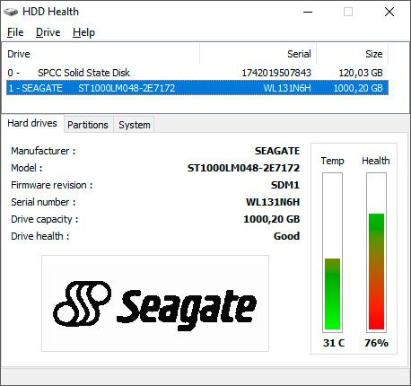Click the SDM1 firmware revision value
Viewport: 411px width, 386px height.
coord(285,185)
